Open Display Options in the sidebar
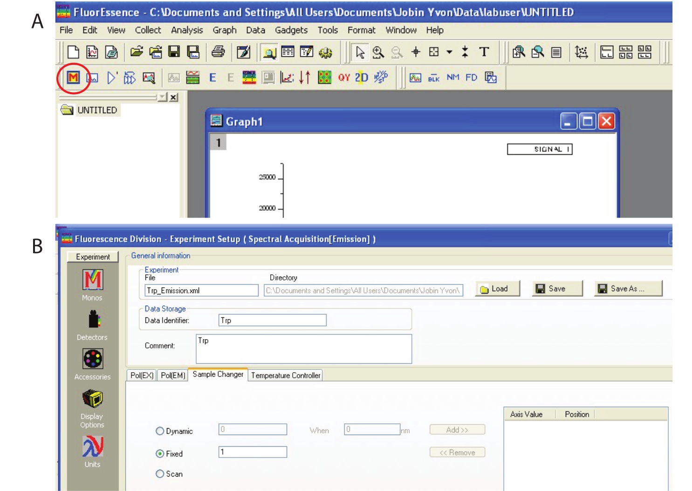Screen dimensions: 692x491 click(x=92, y=409)
